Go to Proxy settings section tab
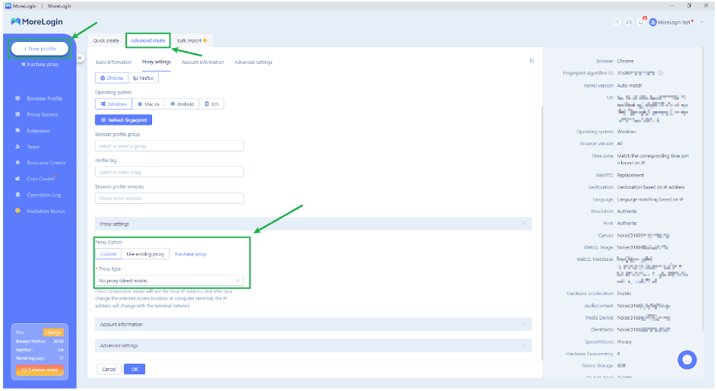The height and width of the screenshot is (391, 717). pyautogui.click(x=157, y=62)
